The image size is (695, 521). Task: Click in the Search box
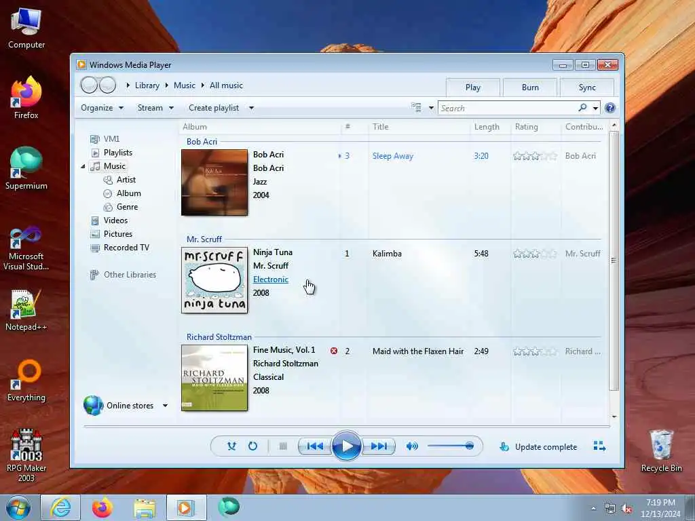click(x=508, y=108)
